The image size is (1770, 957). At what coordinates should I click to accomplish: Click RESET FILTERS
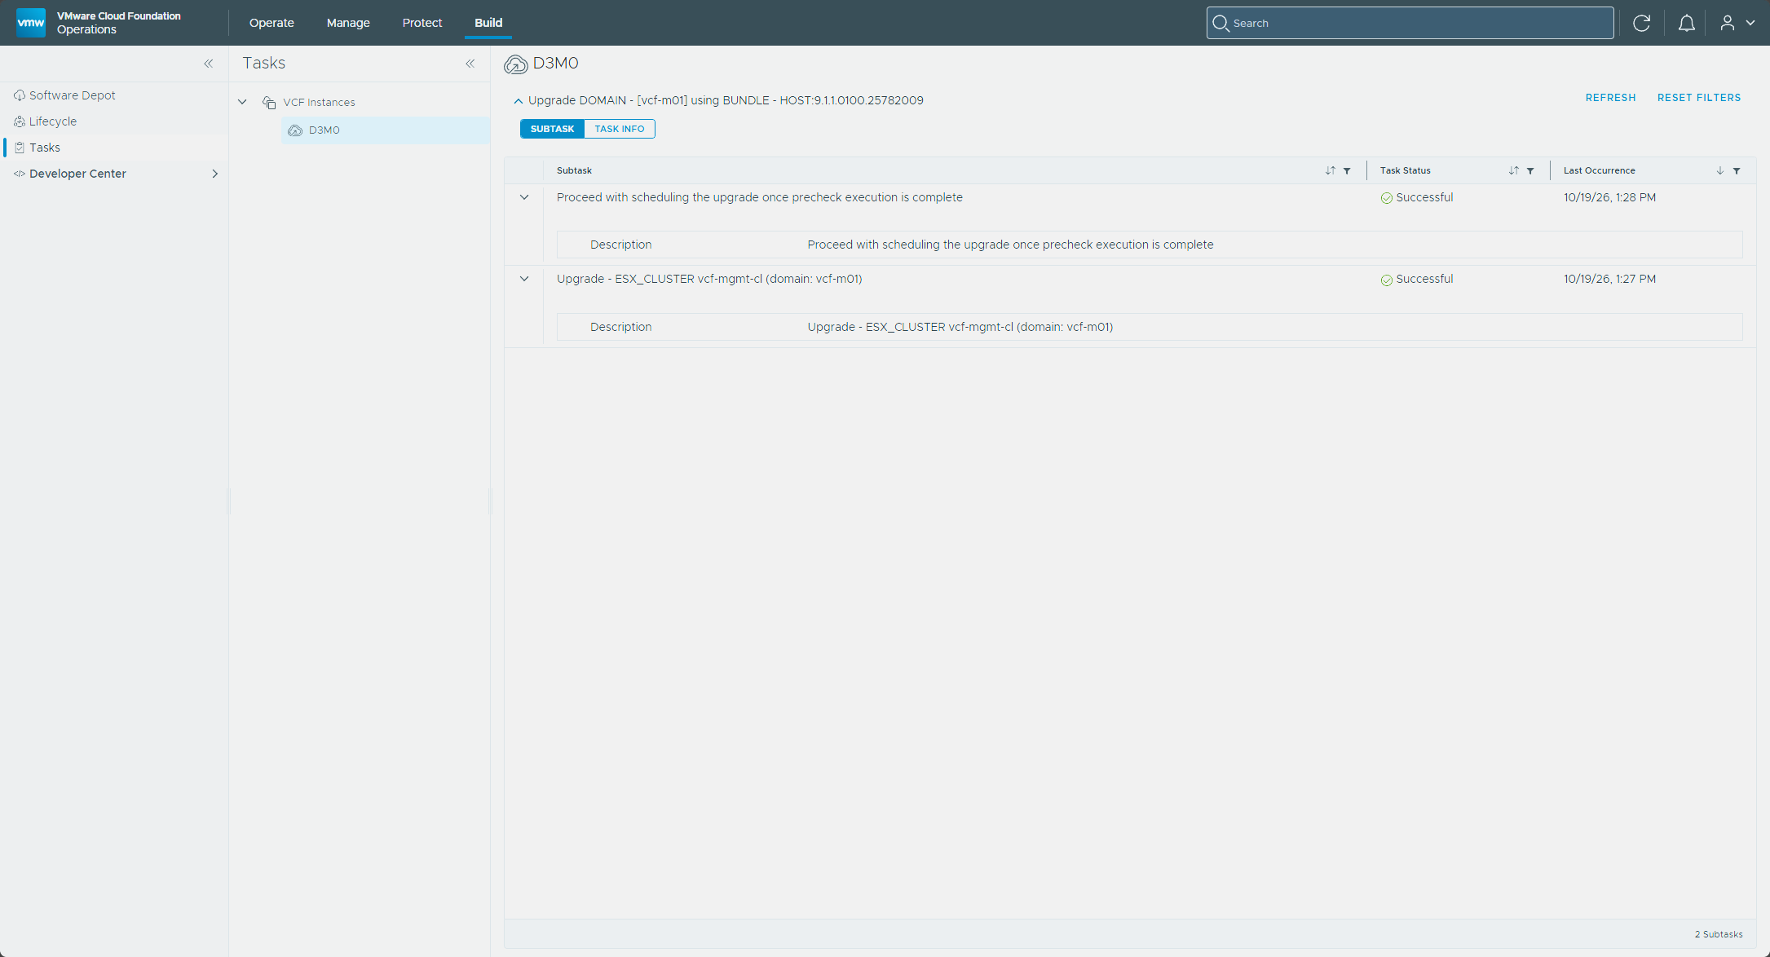[x=1699, y=98]
